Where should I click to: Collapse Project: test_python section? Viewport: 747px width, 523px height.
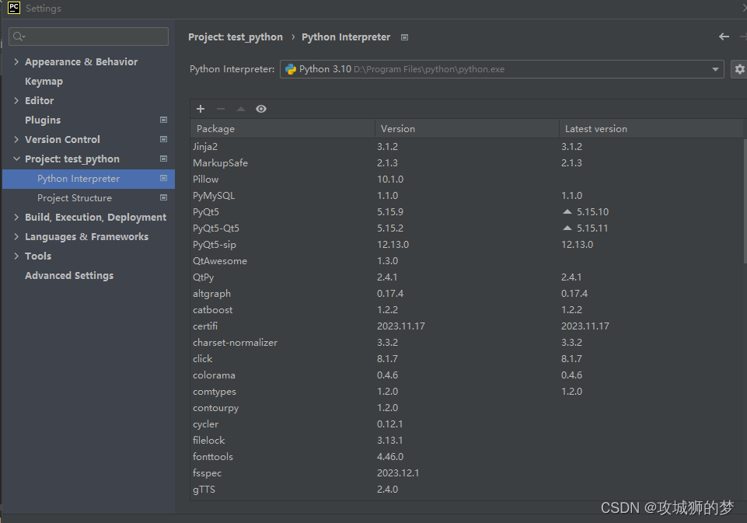[16, 159]
